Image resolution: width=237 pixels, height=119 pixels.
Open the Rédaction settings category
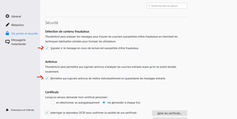(17, 25)
